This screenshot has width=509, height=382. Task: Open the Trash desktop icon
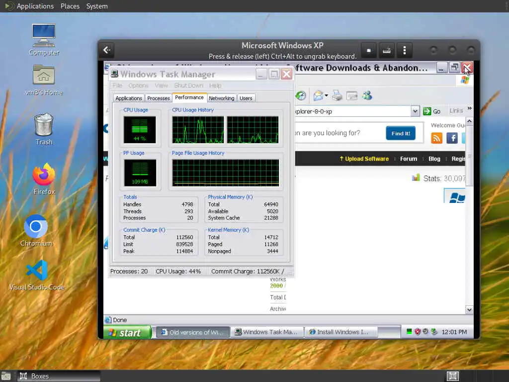44,129
